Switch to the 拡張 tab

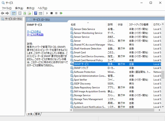tap(30, 114)
